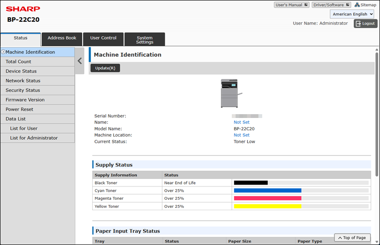Click the Not Set link for Name
Viewport: 380px width, 245px height.
(x=241, y=122)
